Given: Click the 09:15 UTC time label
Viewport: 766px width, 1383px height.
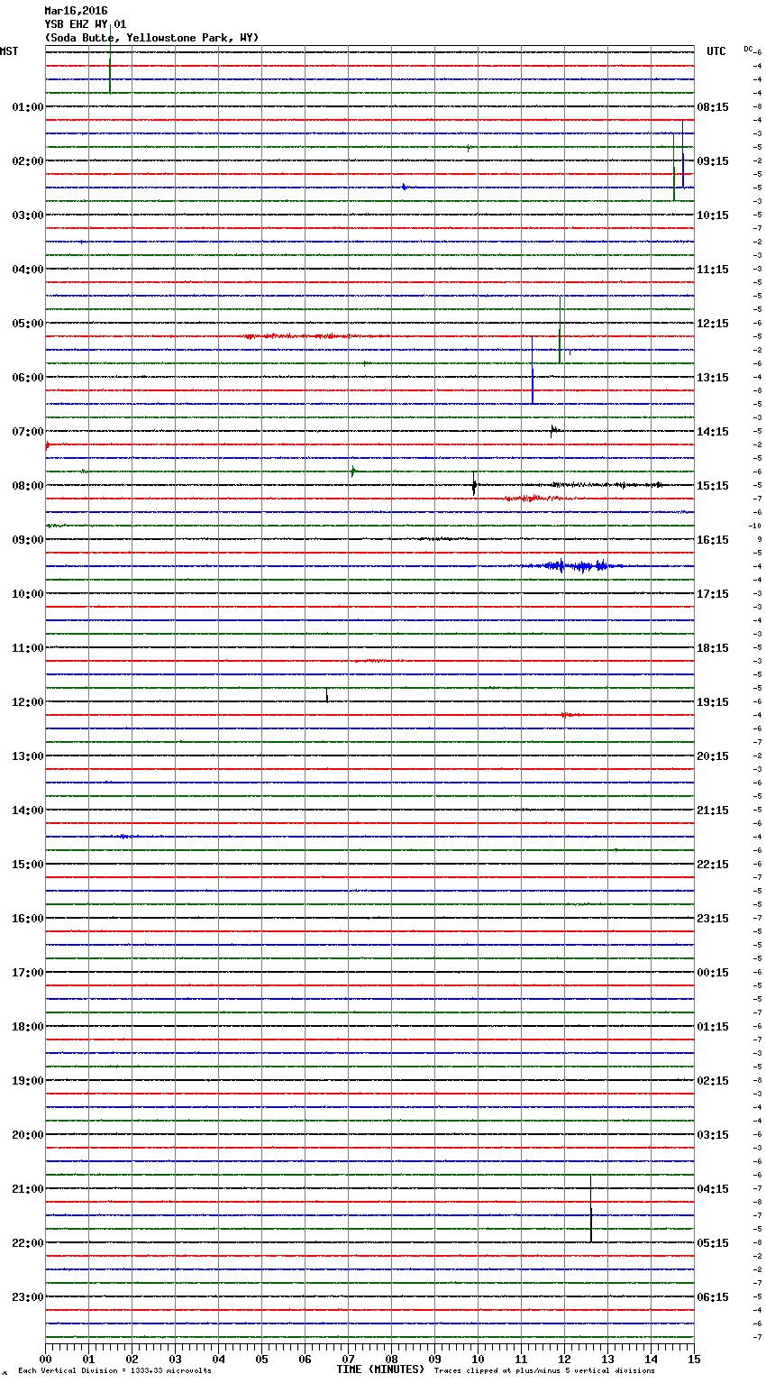Looking at the screenshot, I should pyautogui.click(x=713, y=161).
